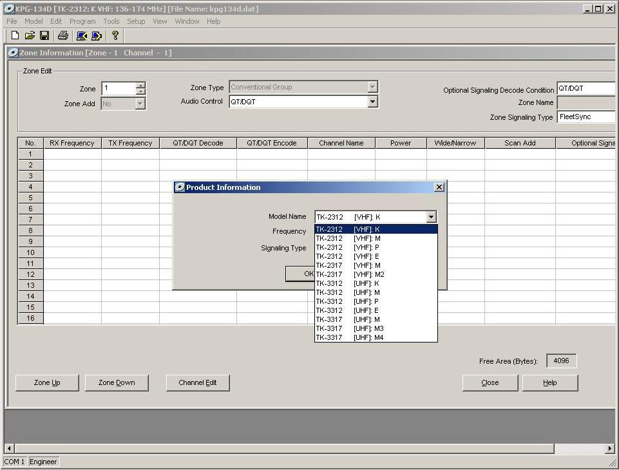Collapse the Model Name dropdown arrow

click(x=431, y=216)
